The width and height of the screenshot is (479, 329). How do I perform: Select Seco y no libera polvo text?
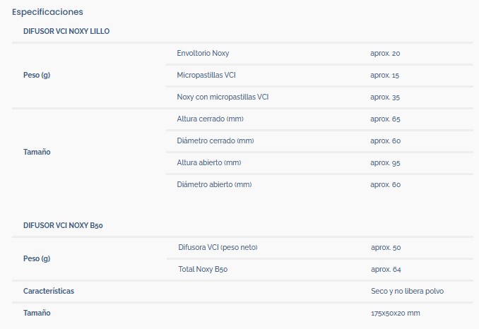[x=407, y=291]
